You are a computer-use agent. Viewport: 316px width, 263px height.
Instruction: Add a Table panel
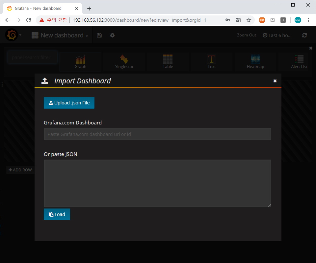[x=168, y=62]
